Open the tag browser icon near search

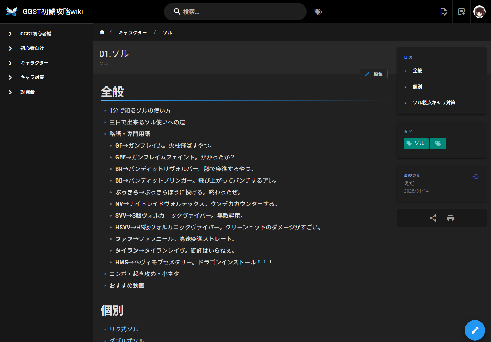(x=318, y=12)
